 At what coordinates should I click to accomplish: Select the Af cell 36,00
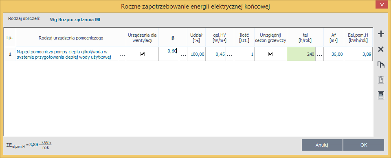click(334, 54)
